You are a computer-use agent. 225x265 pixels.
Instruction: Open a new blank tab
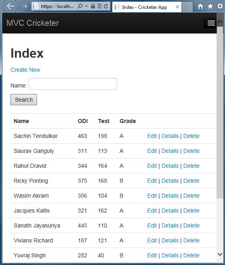coord(187,7)
